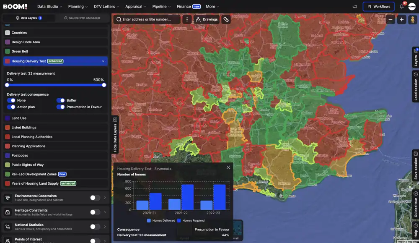
Task: Open the Save session side tab
Action: point(416,165)
